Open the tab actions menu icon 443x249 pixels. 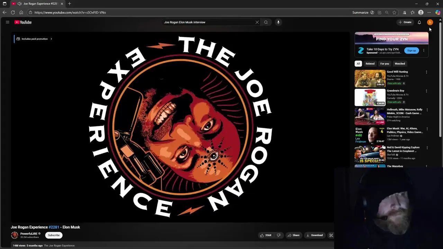(x=4, y=4)
